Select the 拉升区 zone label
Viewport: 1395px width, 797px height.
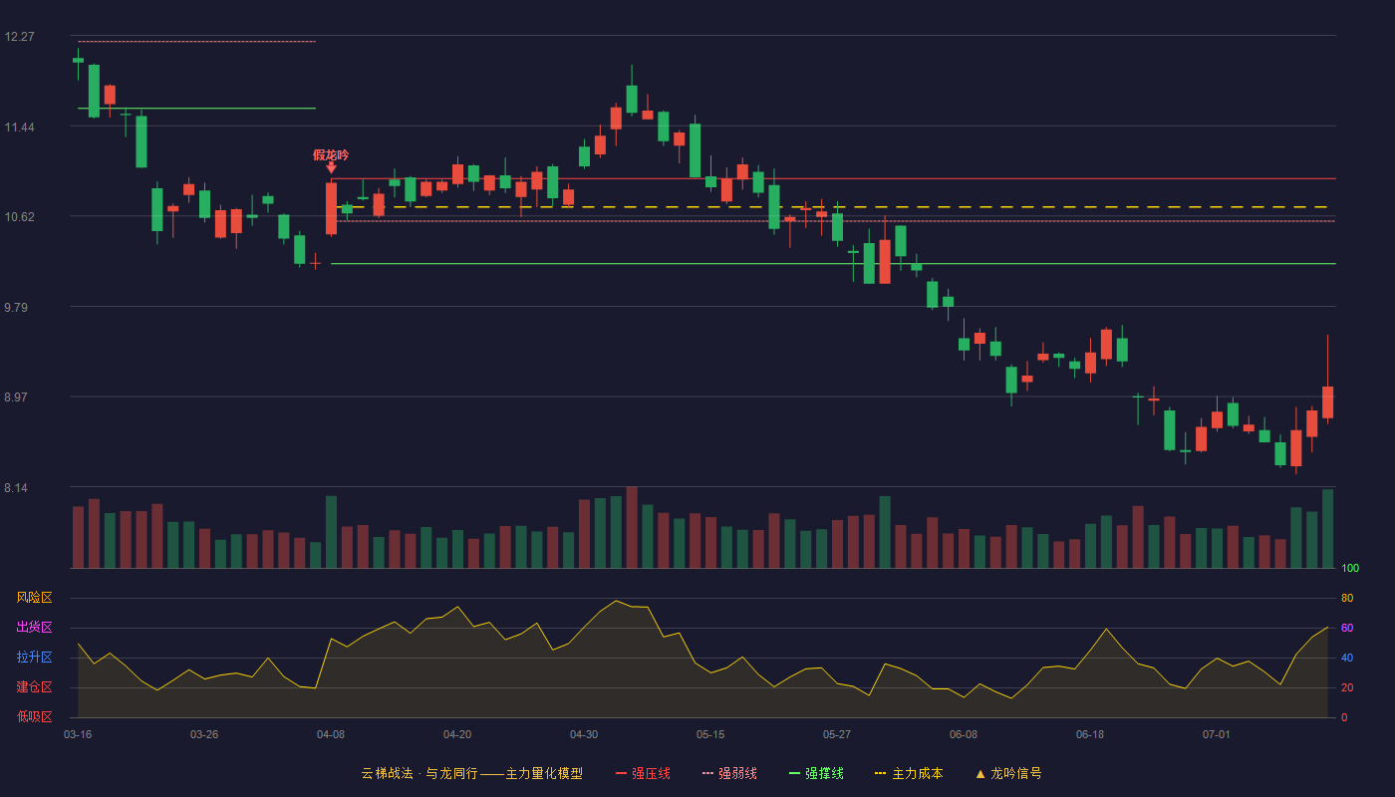[x=34, y=658]
